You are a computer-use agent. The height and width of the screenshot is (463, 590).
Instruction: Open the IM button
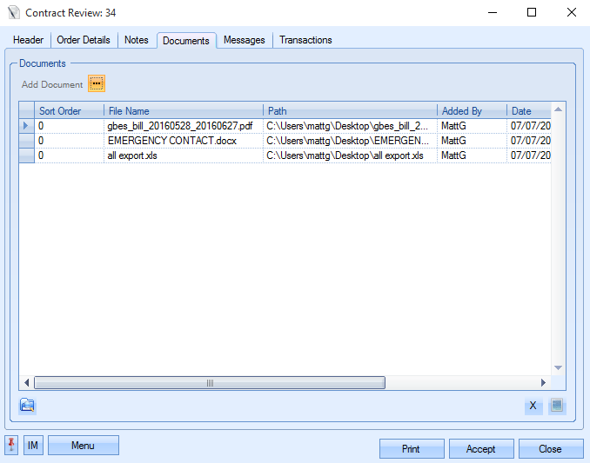tap(33, 446)
